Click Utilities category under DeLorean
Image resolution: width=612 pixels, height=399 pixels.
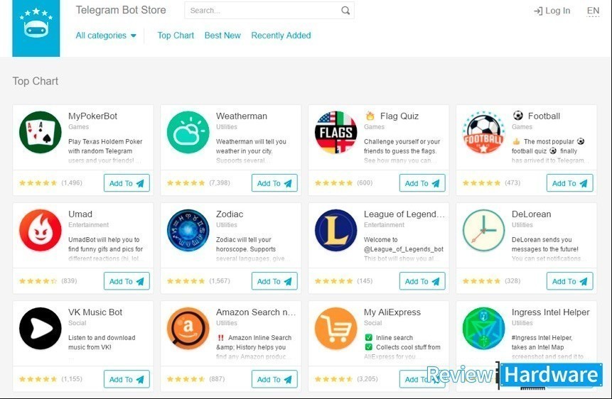tap(522, 224)
